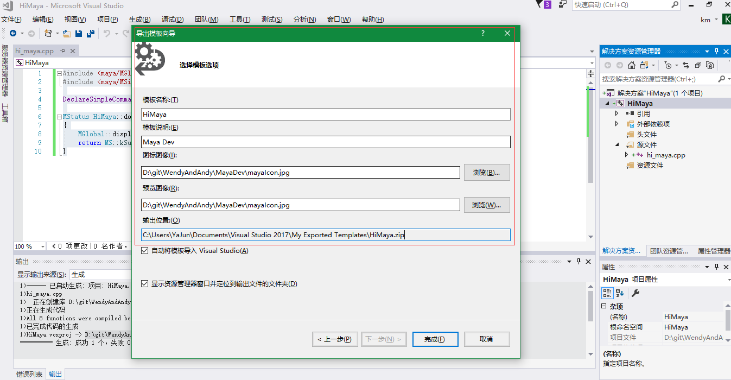Toggle show explorer window at output folder

pos(145,283)
